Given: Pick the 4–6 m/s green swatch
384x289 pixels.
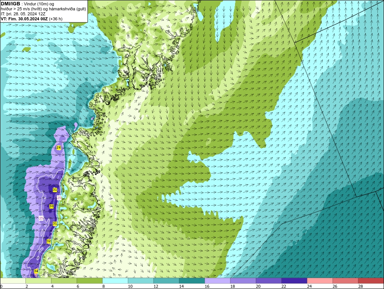Looking at the screenshot, I should tap(64, 281).
